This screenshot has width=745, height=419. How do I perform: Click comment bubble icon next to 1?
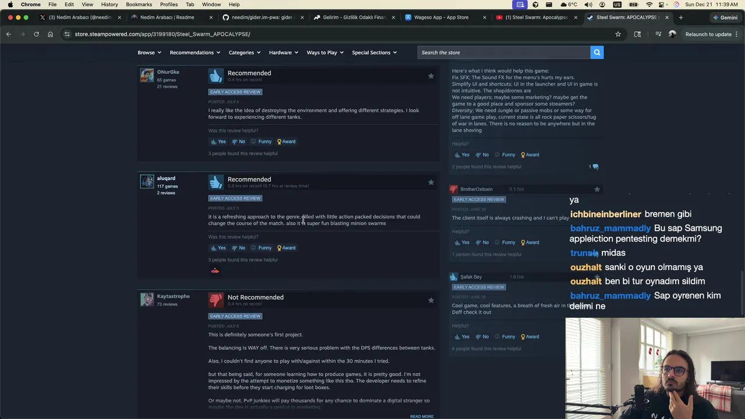595,167
